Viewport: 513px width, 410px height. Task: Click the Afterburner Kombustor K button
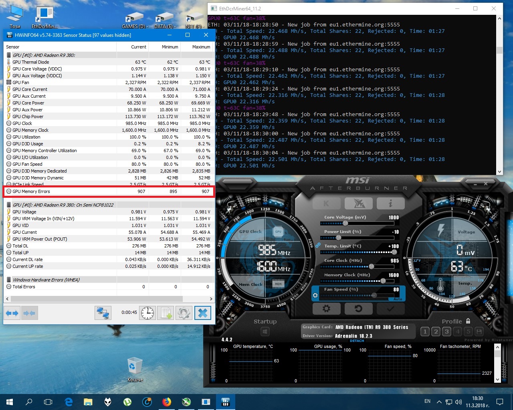(326, 203)
